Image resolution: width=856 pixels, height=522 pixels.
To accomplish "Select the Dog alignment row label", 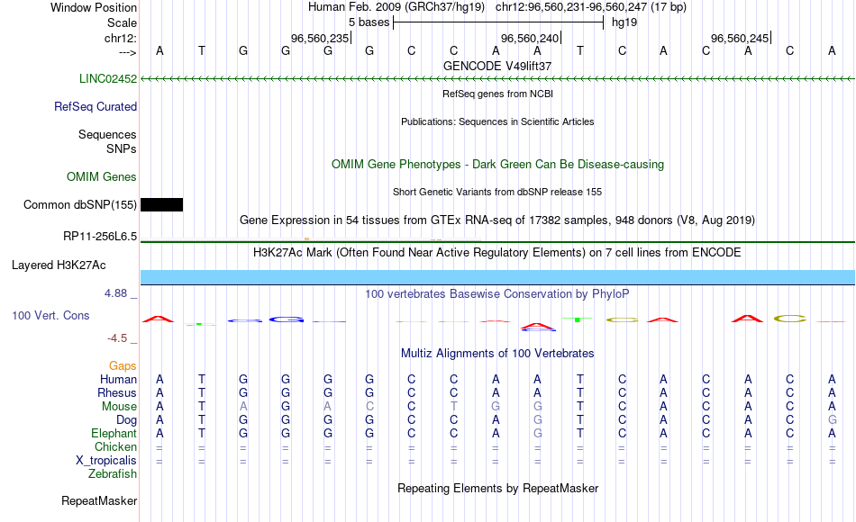I will point(127,420).
